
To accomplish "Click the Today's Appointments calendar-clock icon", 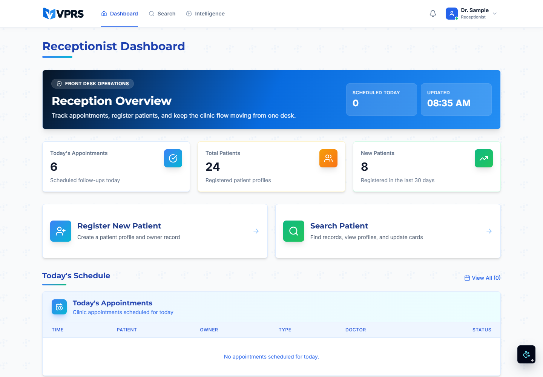I will 59,307.
